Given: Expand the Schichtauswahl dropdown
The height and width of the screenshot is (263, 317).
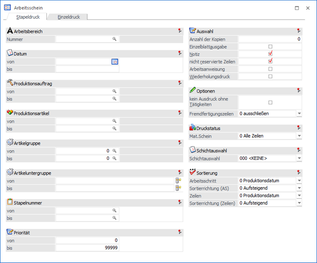Looking at the screenshot, I should pyautogui.click(x=299, y=158).
